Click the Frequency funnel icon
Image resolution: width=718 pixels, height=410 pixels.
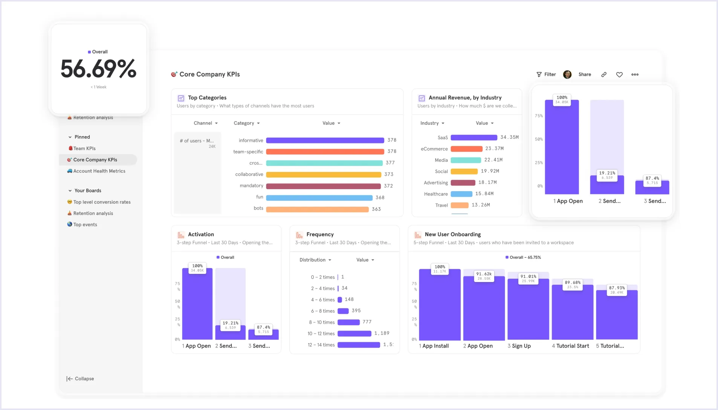(x=299, y=235)
